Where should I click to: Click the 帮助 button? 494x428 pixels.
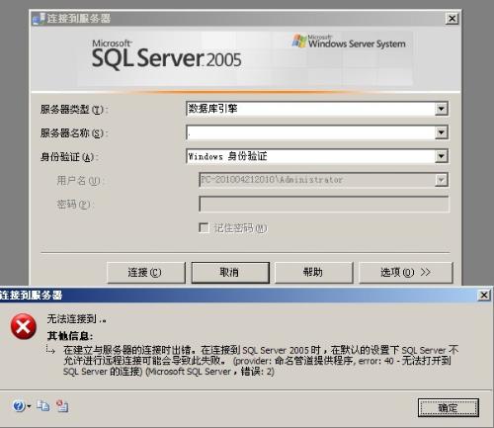314,273
